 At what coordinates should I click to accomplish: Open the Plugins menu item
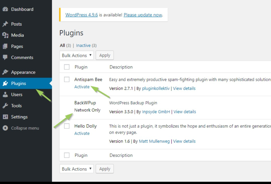pos(19,83)
